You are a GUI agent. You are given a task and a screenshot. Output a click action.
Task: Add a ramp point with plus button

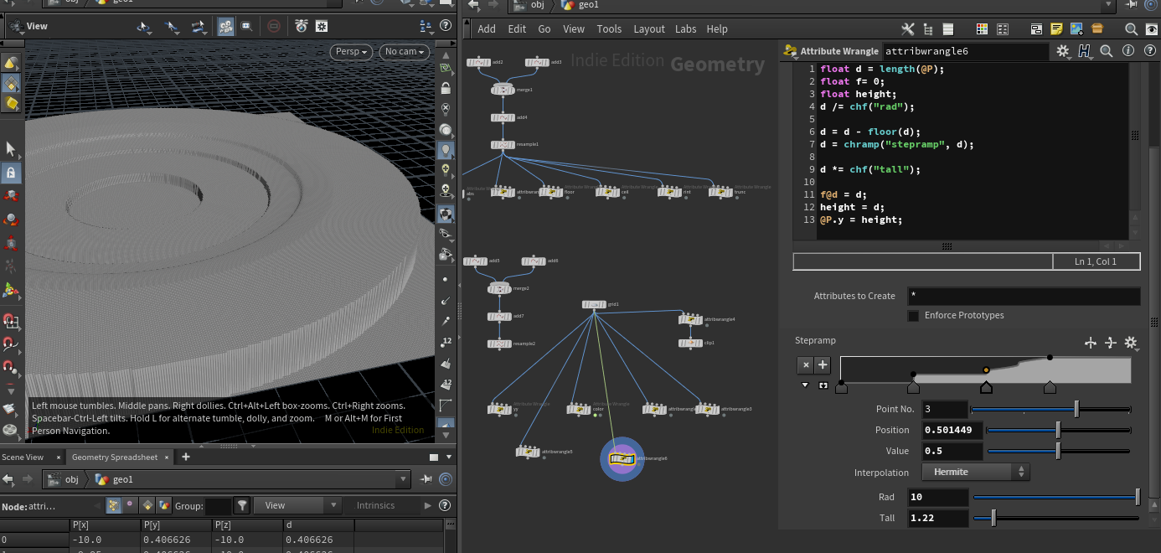[823, 365]
